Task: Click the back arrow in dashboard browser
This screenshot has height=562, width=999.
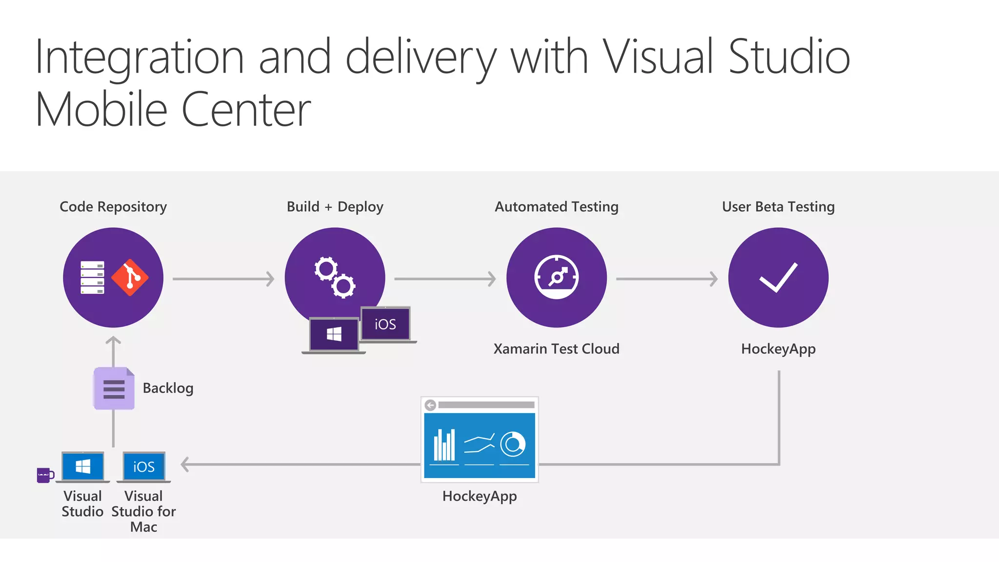Action: point(430,405)
